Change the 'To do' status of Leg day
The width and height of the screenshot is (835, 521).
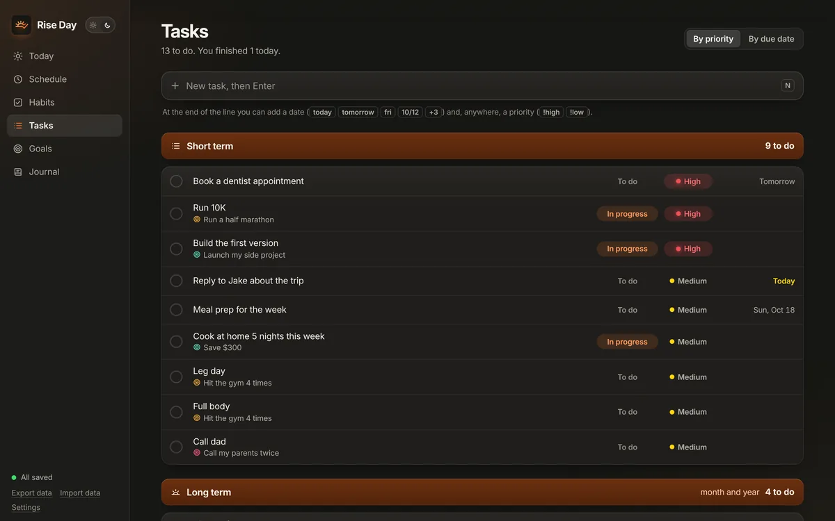tap(627, 377)
